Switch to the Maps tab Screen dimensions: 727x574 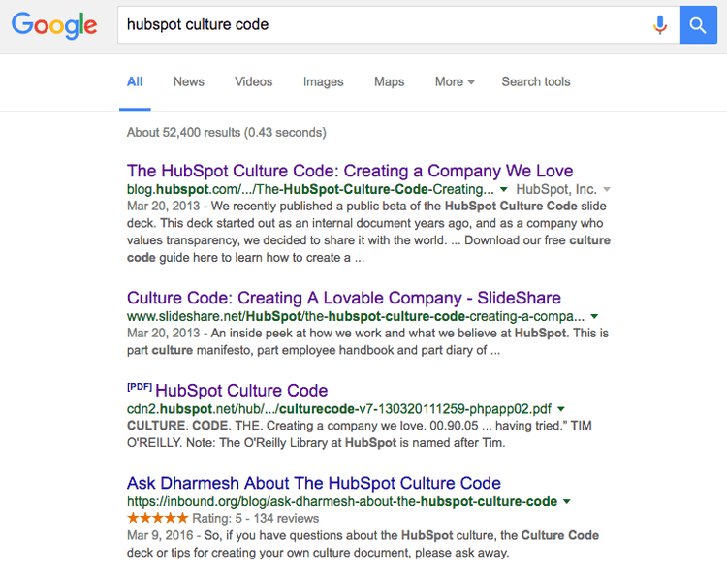coord(389,82)
